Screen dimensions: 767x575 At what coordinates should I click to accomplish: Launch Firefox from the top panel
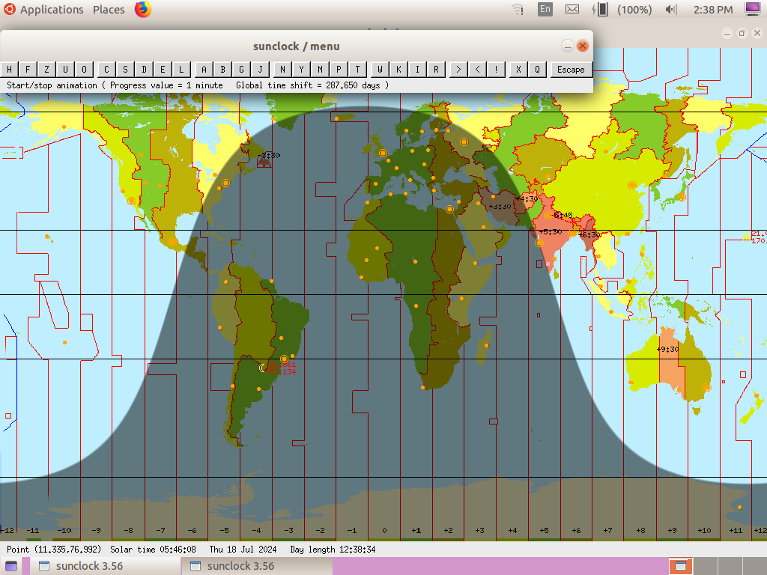142,10
